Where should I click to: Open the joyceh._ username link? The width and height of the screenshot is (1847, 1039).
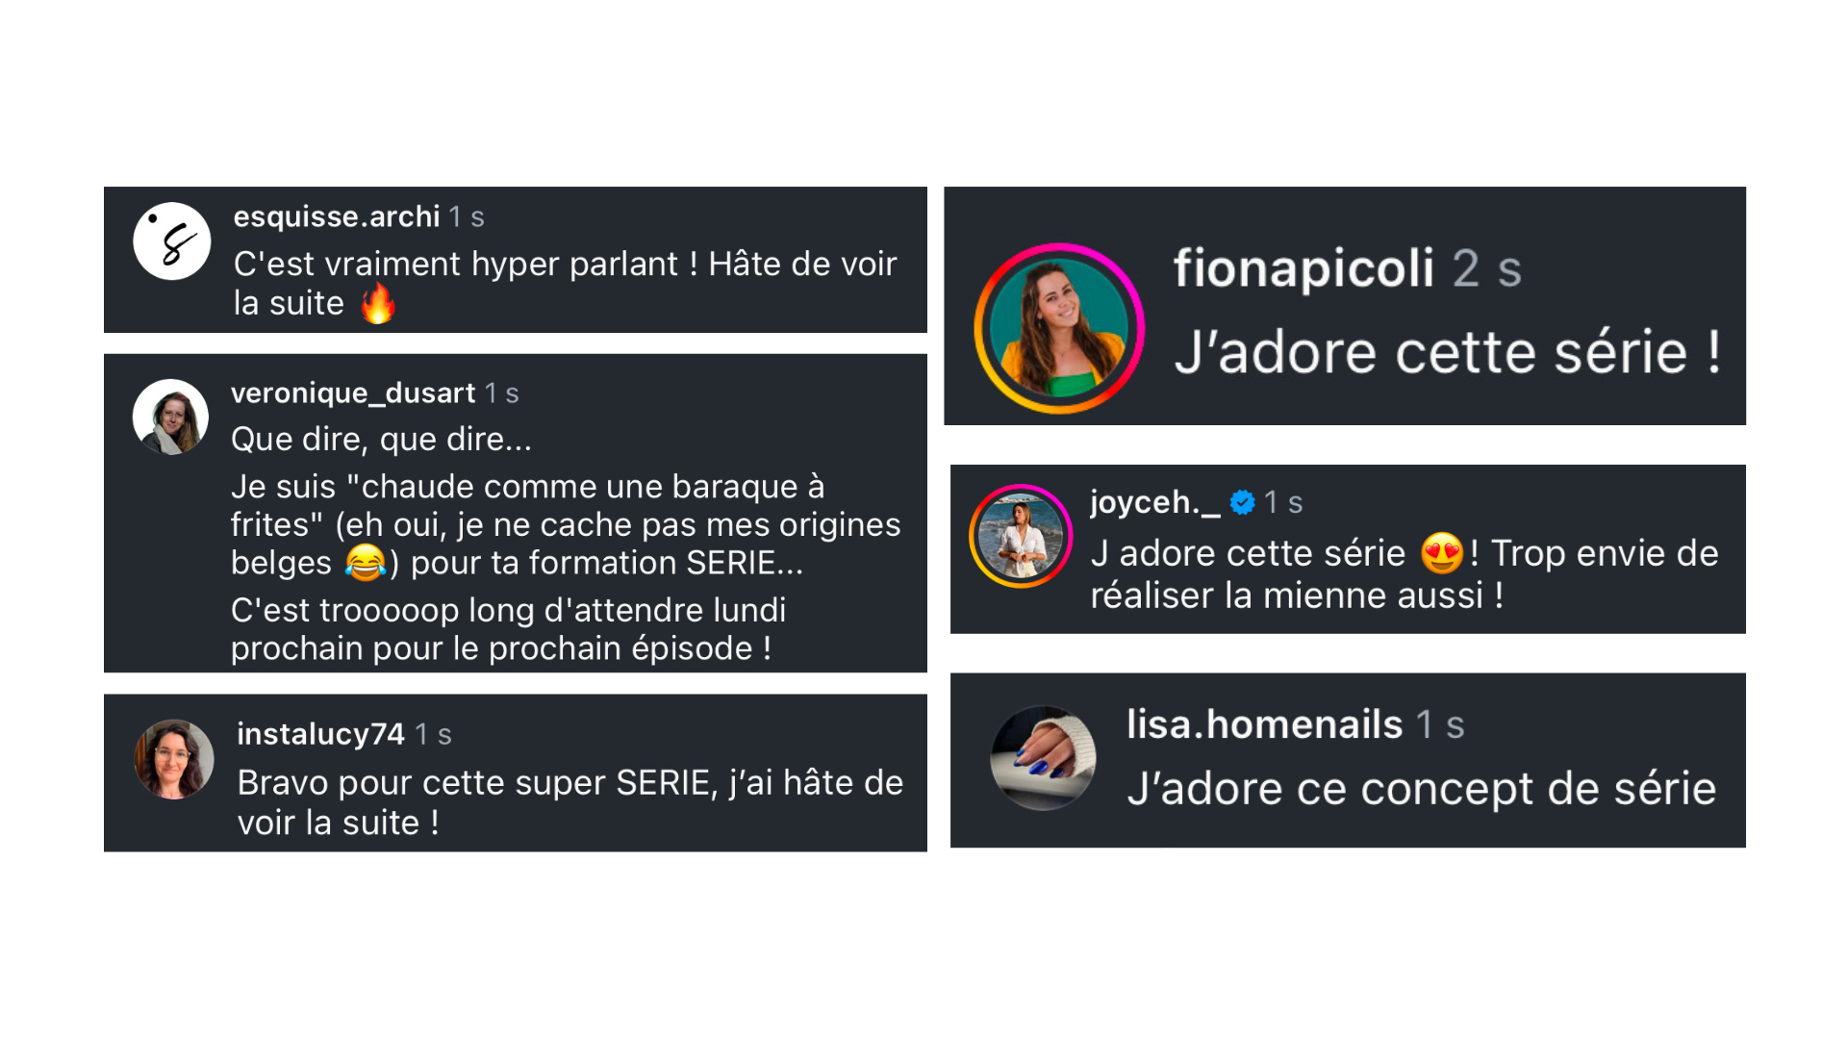[x=1154, y=502]
